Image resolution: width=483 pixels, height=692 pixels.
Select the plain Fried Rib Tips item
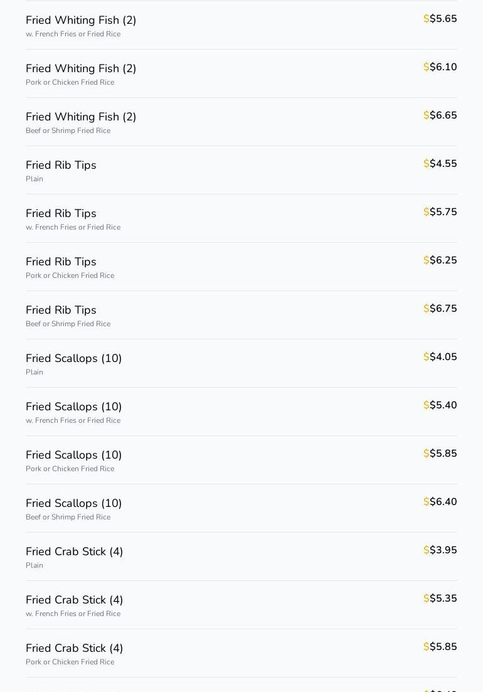(61, 166)
